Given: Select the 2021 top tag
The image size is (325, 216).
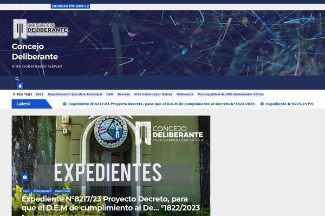Looking at the screenshot, I should point(40,94).
